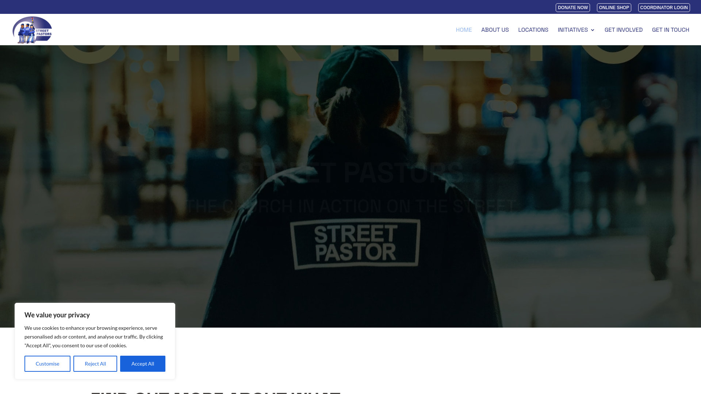Screen dimensions: 701x394
Task: Click the Coordinator Login button
Action: coord(664,8)
